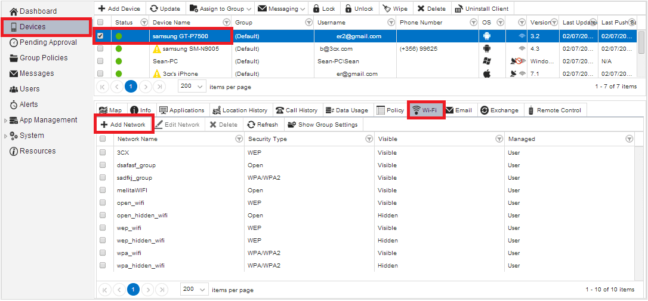The height and width of the screenshot is (301, 648).
Task: Delete the selected device
Action: pos(431,9)
